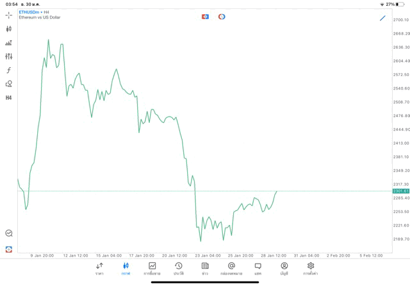Tap the chart search icon at bottom left
Image resolution: width=410 pixels, height=286 pixels.
9,234
